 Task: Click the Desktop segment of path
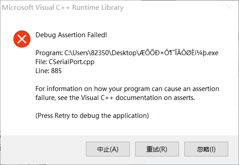tap(124, 53)
